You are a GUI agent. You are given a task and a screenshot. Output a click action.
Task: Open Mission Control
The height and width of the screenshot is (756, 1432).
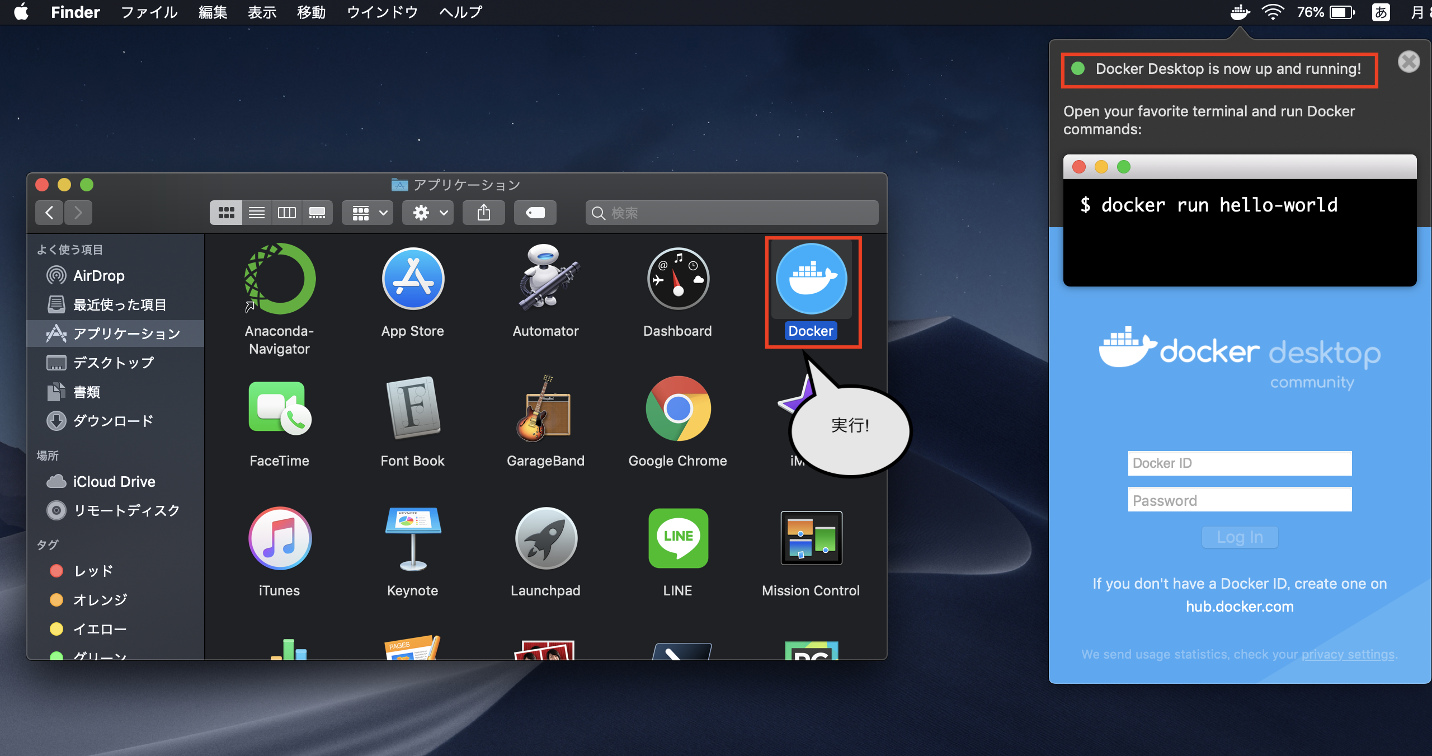coord(811,538)
